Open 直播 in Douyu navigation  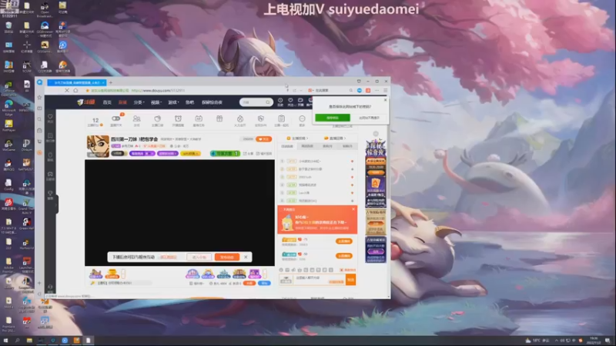[122, 102]
